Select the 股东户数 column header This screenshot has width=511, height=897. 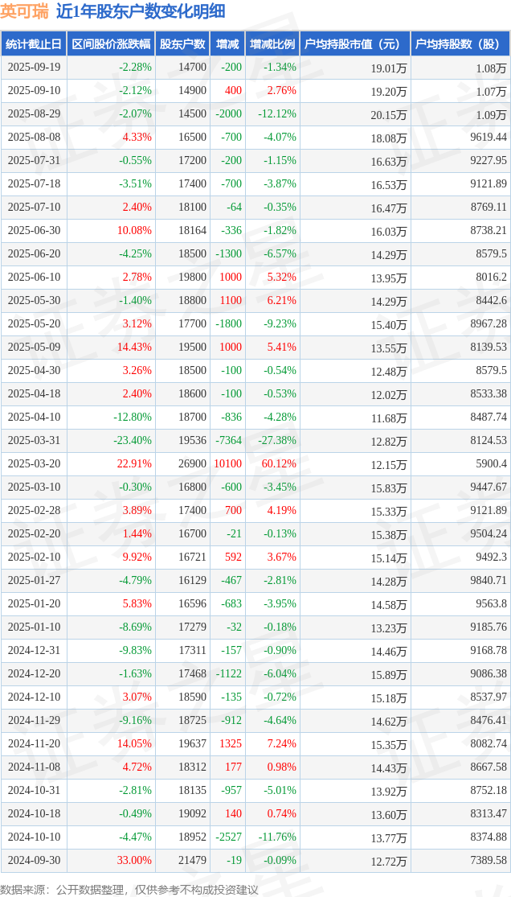point(182,44)
